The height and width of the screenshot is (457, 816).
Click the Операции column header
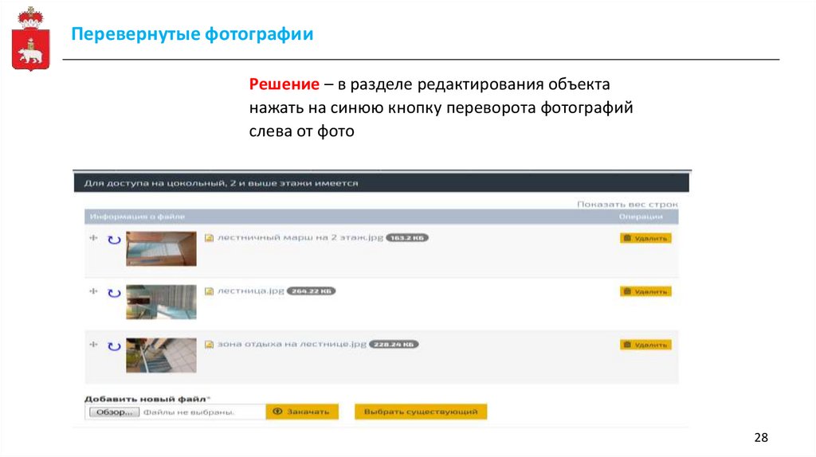click(641, 217)
